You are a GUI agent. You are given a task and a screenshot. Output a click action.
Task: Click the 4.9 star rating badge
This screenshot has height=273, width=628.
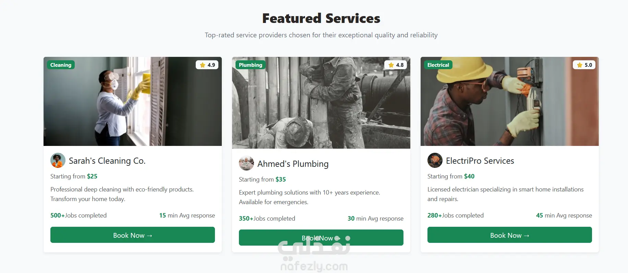(207, 65)
